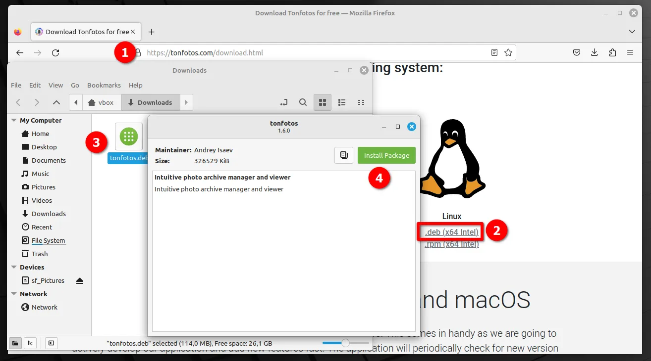Open Go menu in file manager
The width and height of the screenshot is (651, 361).
75,85
